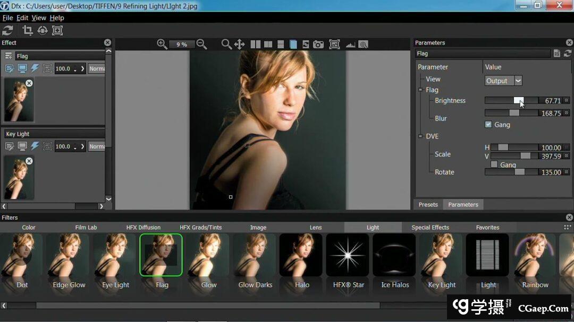Select the Crop tool in top toolbar

(x=28, y=31)
